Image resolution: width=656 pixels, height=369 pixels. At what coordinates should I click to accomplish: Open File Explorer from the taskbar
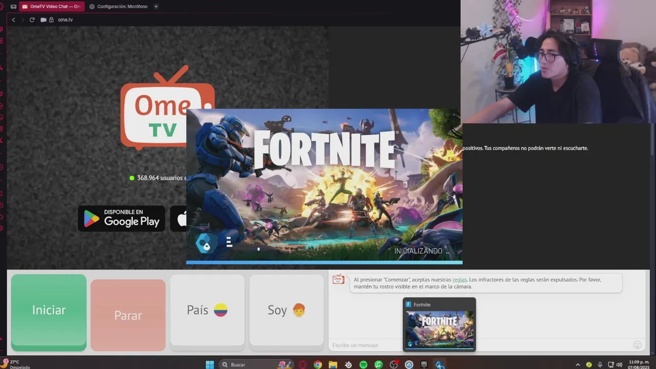pos(333,364)
